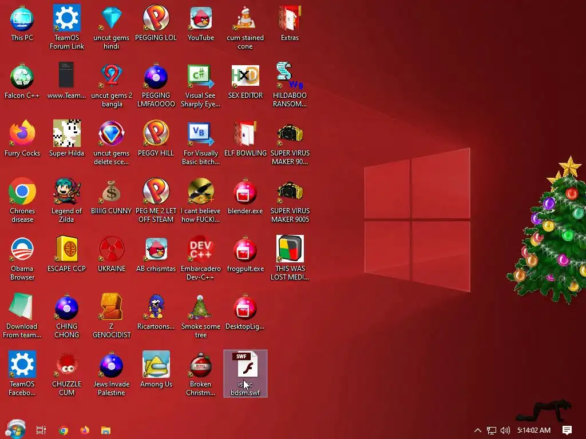Select the HILDABOO RANSOM... icon
This screenshot has height=439, width=586.
point(290,85)
